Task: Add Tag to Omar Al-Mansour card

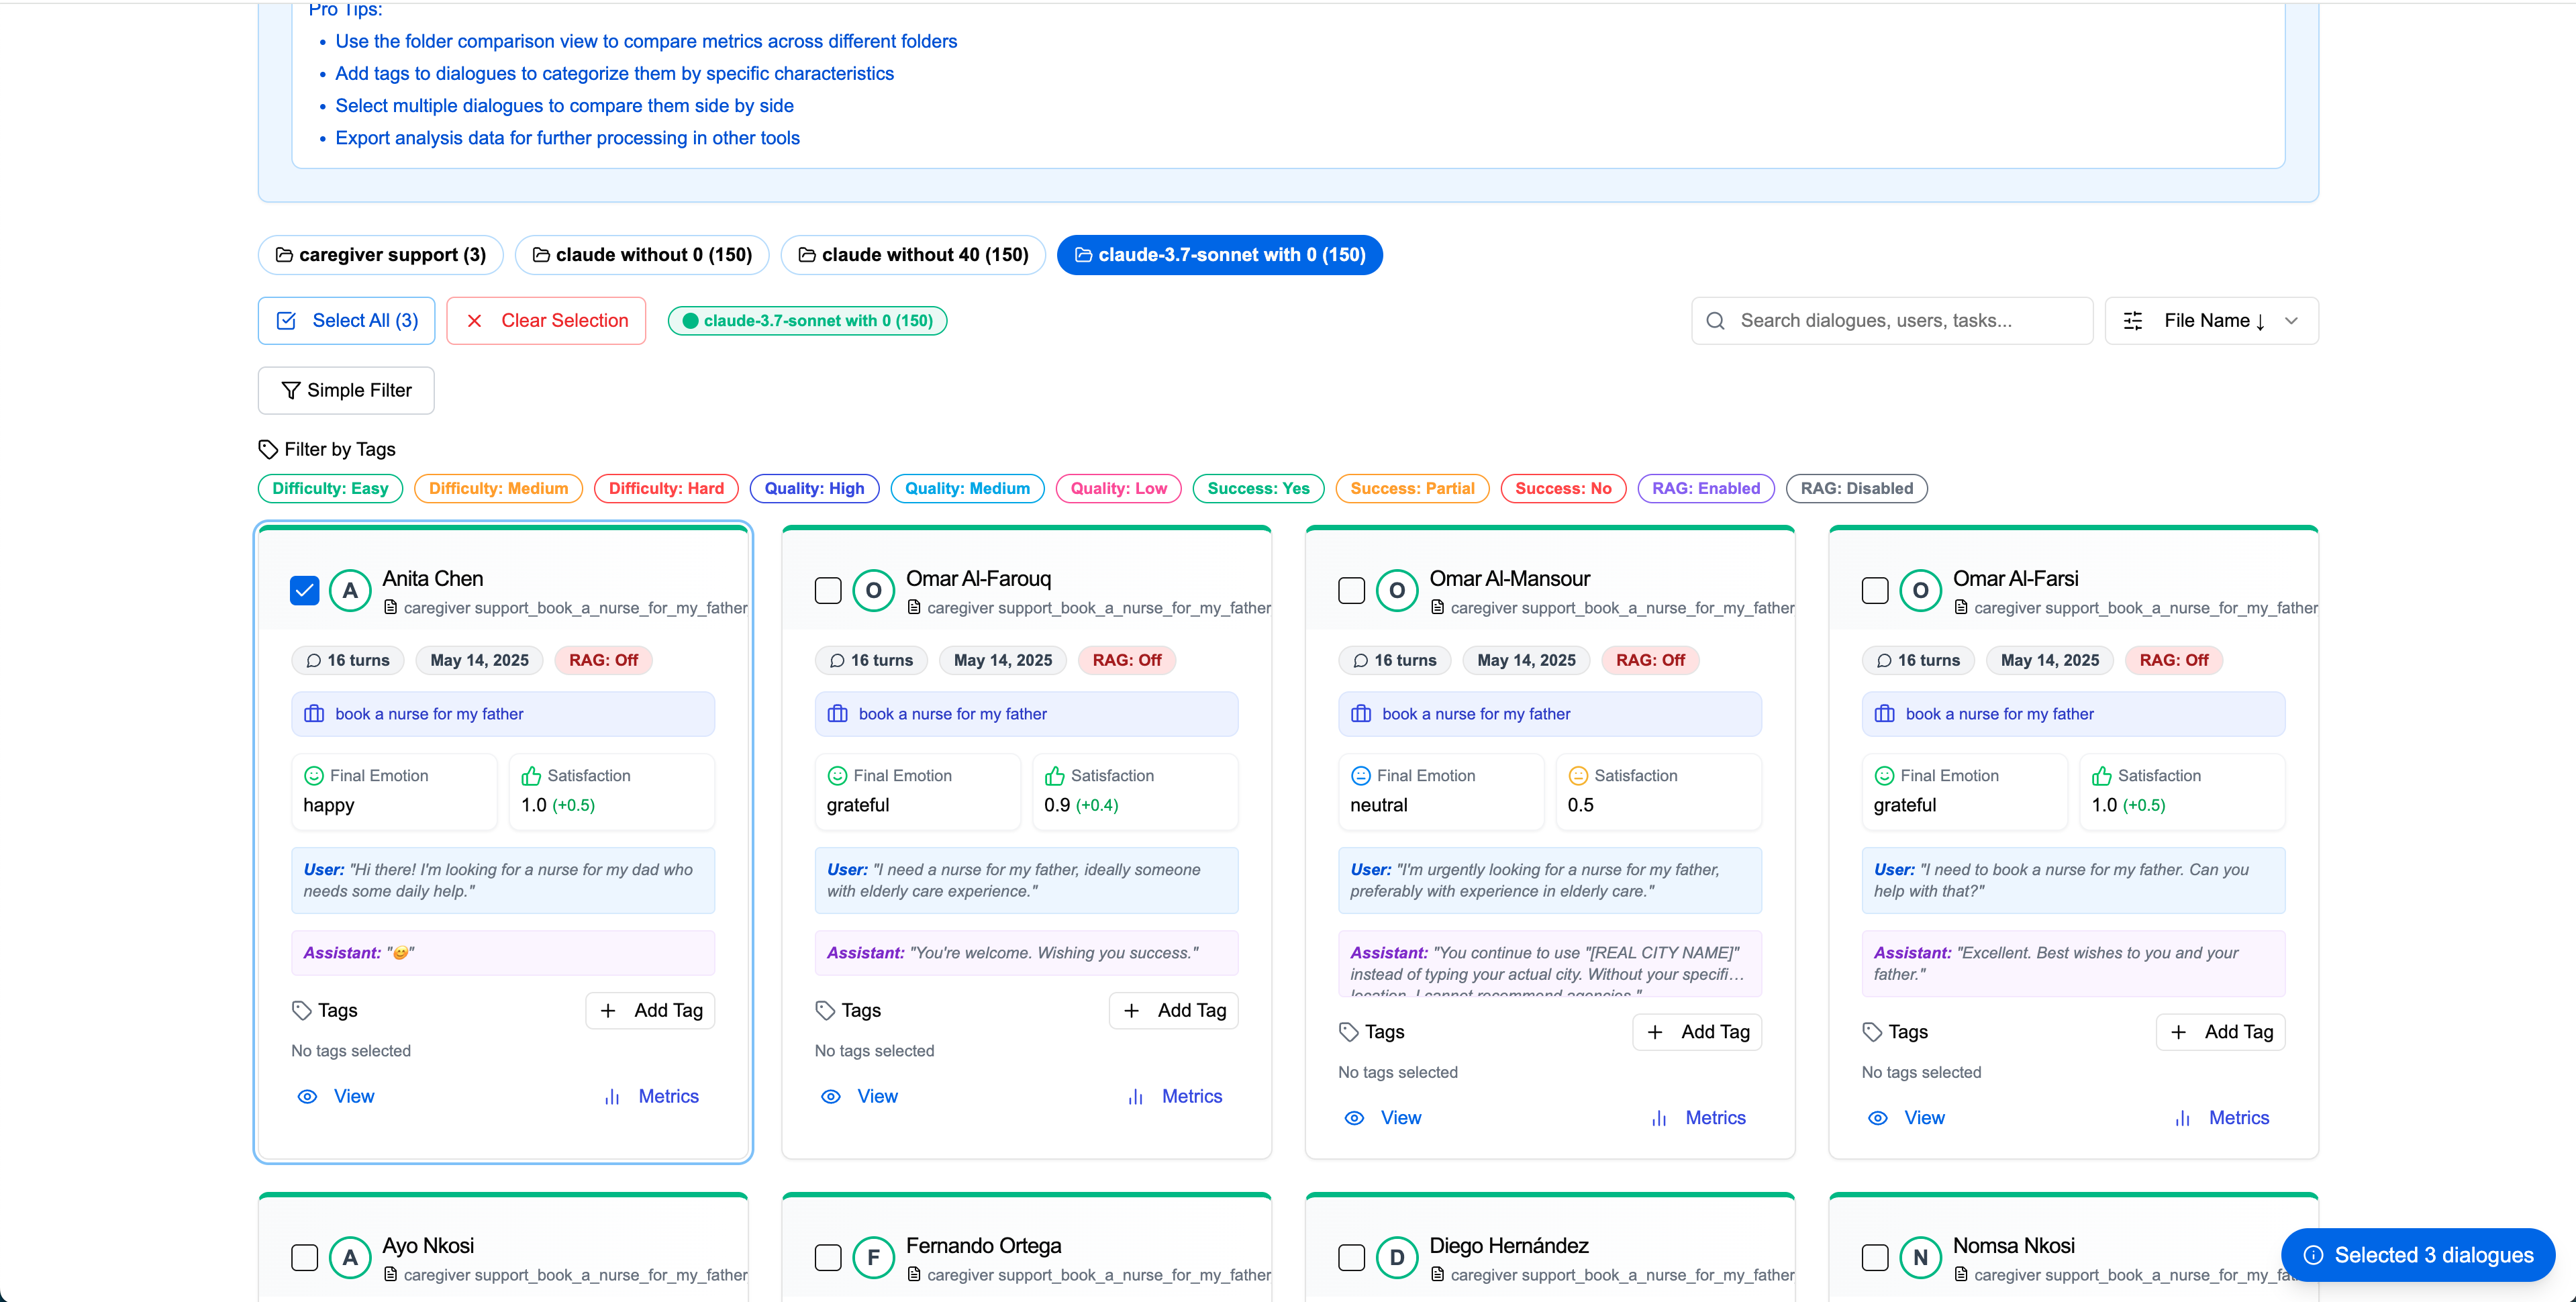Action: point(1697,1031)
